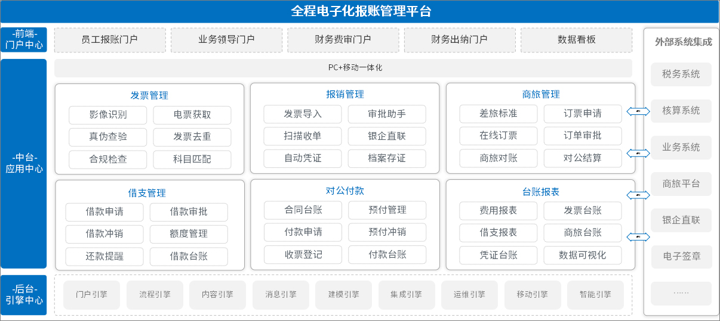
Task: Click the double arrow beside 对公结算
Action: pos(638,154)
